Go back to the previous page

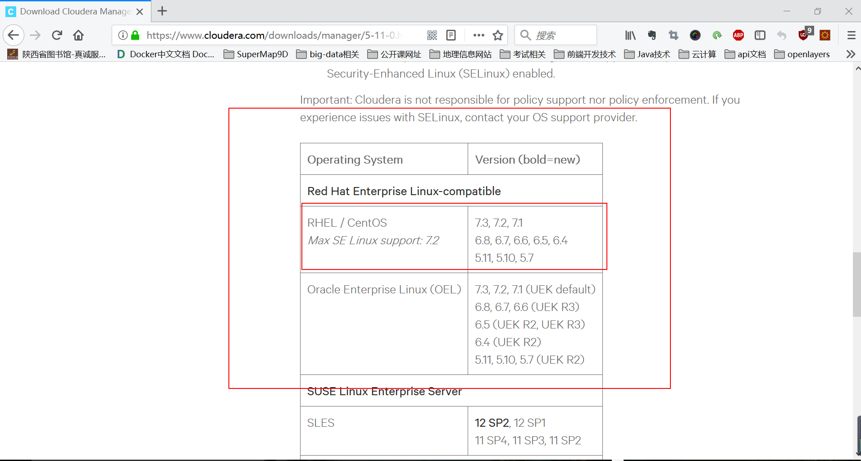(x=14, y=35)
